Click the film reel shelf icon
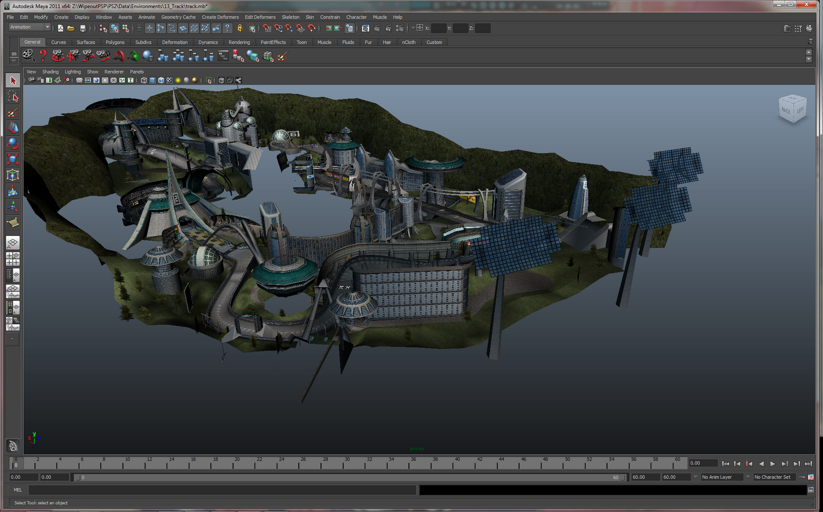Screen dimensions: 823x512 [x=29, y=56]
